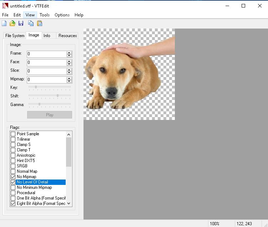Open the Tools menu
Screen dimensions: 268x227
[x=45, y=15]
